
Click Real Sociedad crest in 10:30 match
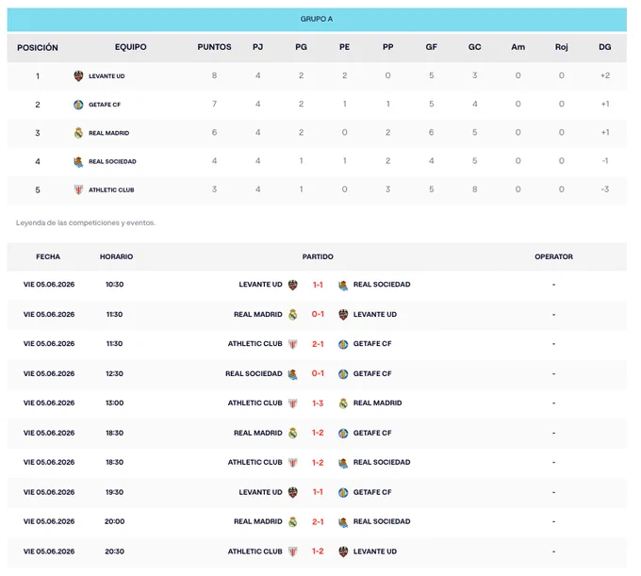[343, 285]
